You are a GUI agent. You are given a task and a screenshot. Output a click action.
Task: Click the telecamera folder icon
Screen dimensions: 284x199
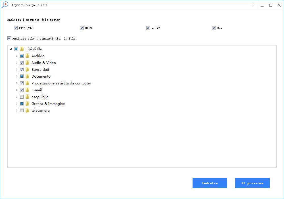pyautogui.click(x=28, y=111)
